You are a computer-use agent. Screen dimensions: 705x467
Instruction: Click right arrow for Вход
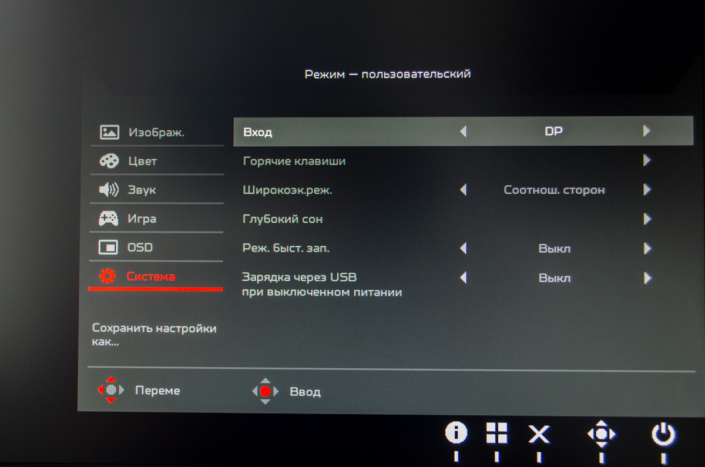click(647, 131)
